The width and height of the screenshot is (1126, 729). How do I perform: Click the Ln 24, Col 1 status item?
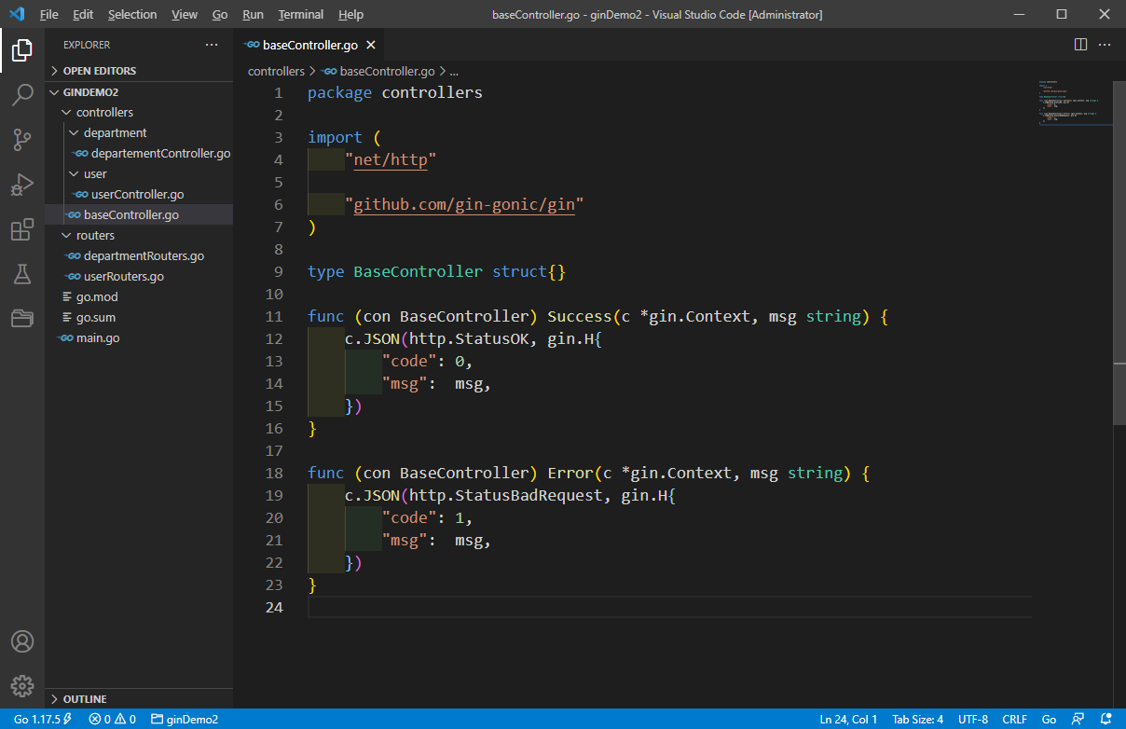click(x=847, y=719)
